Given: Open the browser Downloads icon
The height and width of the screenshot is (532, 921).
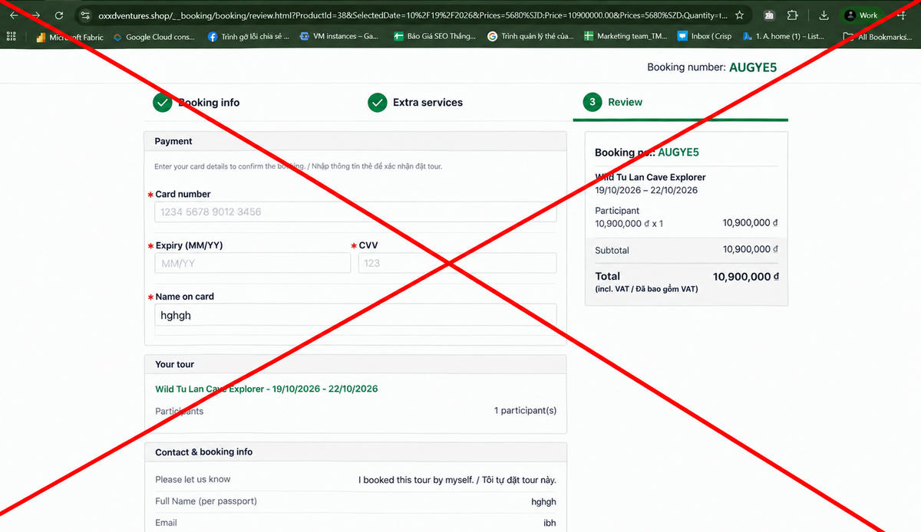Looking at the screenshot, I should 824,15.
